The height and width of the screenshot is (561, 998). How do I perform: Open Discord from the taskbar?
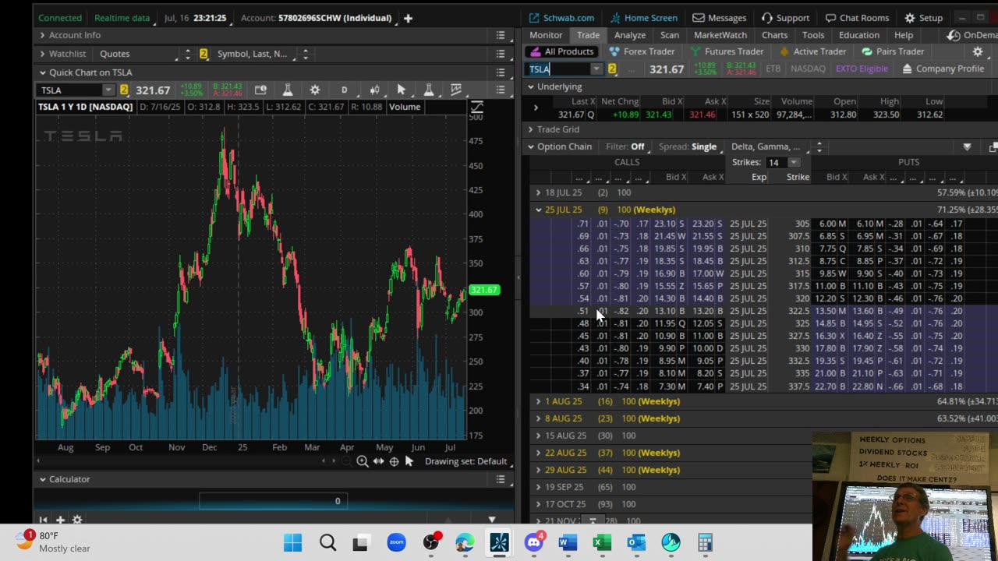[x=534, y=542]
